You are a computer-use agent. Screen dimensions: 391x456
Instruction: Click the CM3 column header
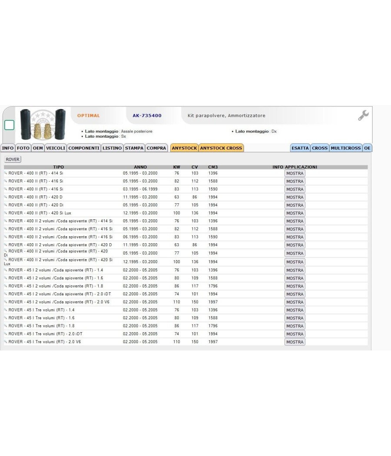coord(213,167)
